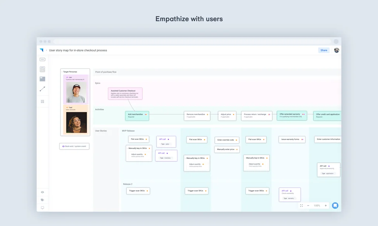
Task: Zoom out with the minus button
Action: tap(308, 206)
